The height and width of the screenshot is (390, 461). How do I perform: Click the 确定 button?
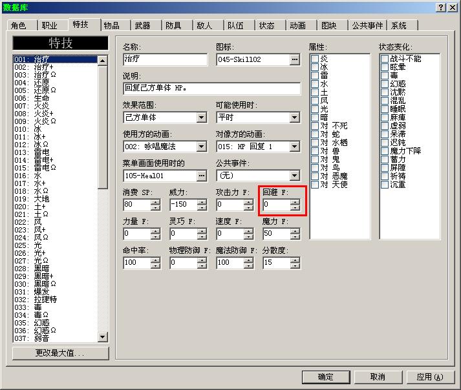pyautogui.click(x=326, y=377)
